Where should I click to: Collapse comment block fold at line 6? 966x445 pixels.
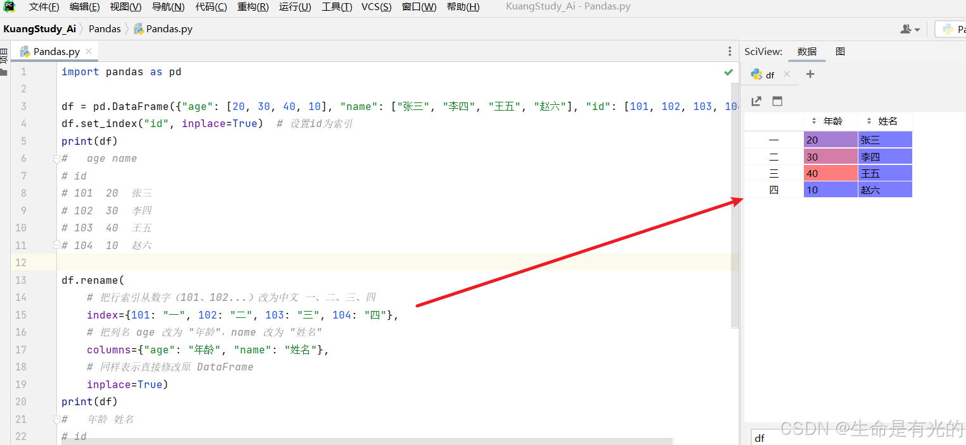(56, 159)
